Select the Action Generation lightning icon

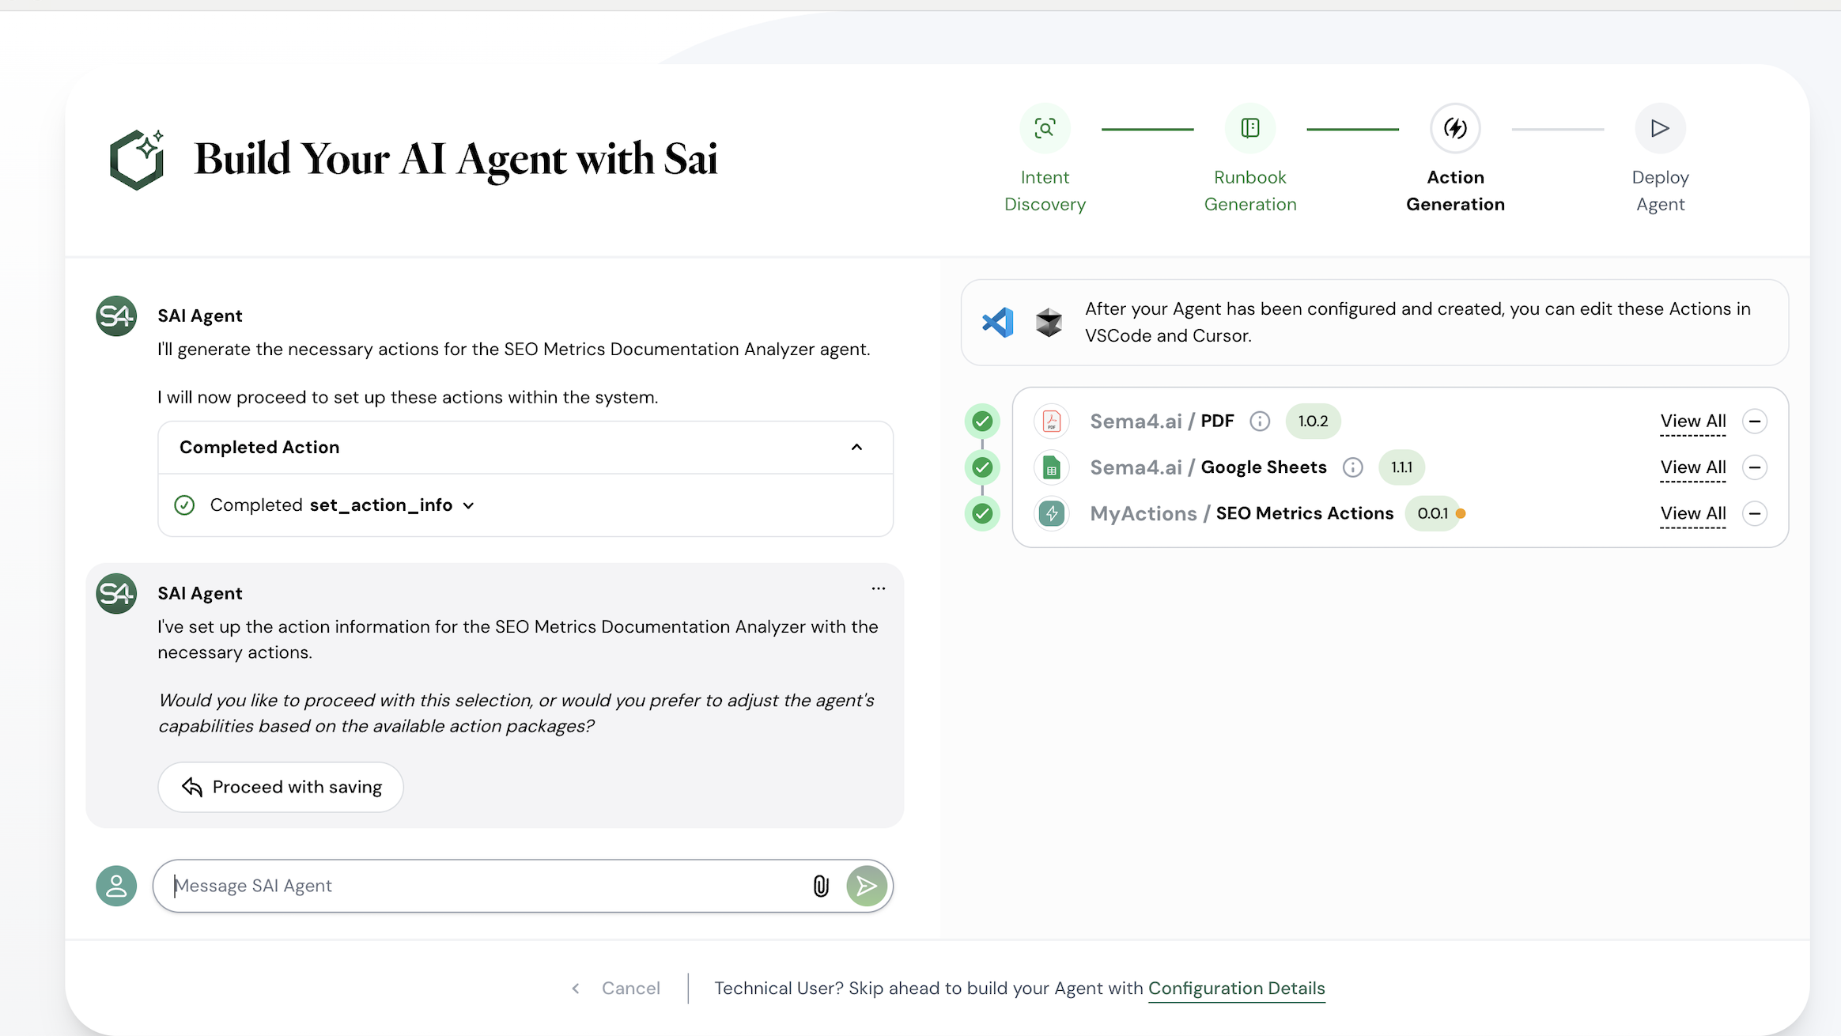[x=1455, y=128]
